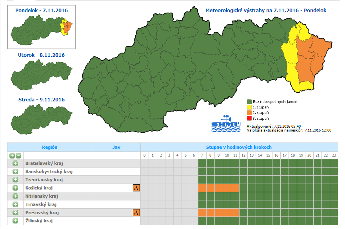Click the Utorok - 8.11.2016 link
Screen dimensions: 345x229
click(x=42, y=55)
